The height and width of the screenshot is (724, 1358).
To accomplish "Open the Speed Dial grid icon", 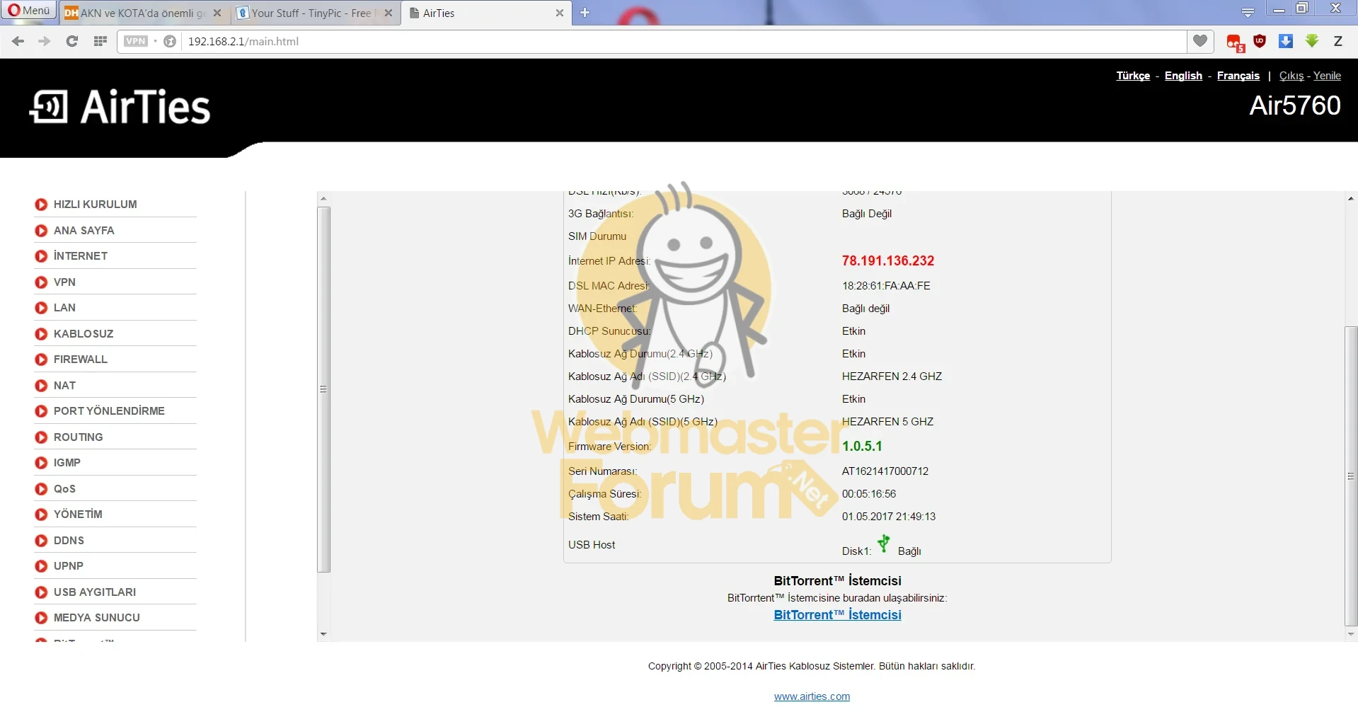I will coord(100,41).
